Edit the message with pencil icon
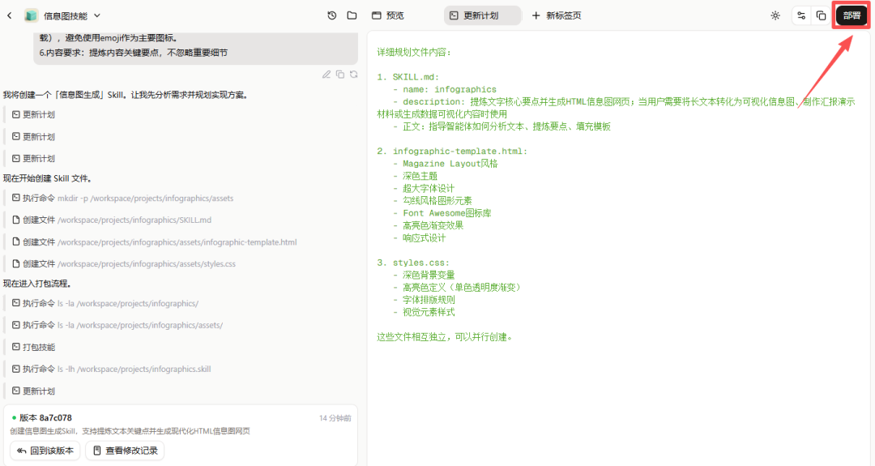Viewport: 875px width, 466px height. [x=327, y=75]
